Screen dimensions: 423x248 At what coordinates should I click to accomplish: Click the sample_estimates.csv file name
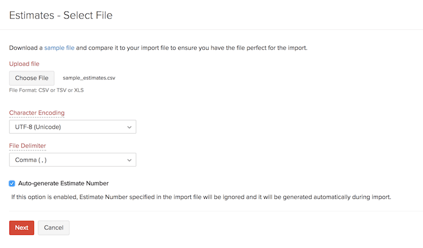click(x=89, y=78)
